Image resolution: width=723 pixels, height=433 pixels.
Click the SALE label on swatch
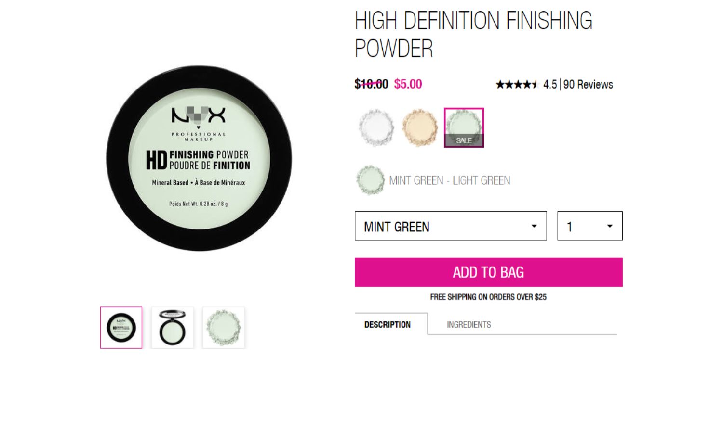(x=464, y=140)
